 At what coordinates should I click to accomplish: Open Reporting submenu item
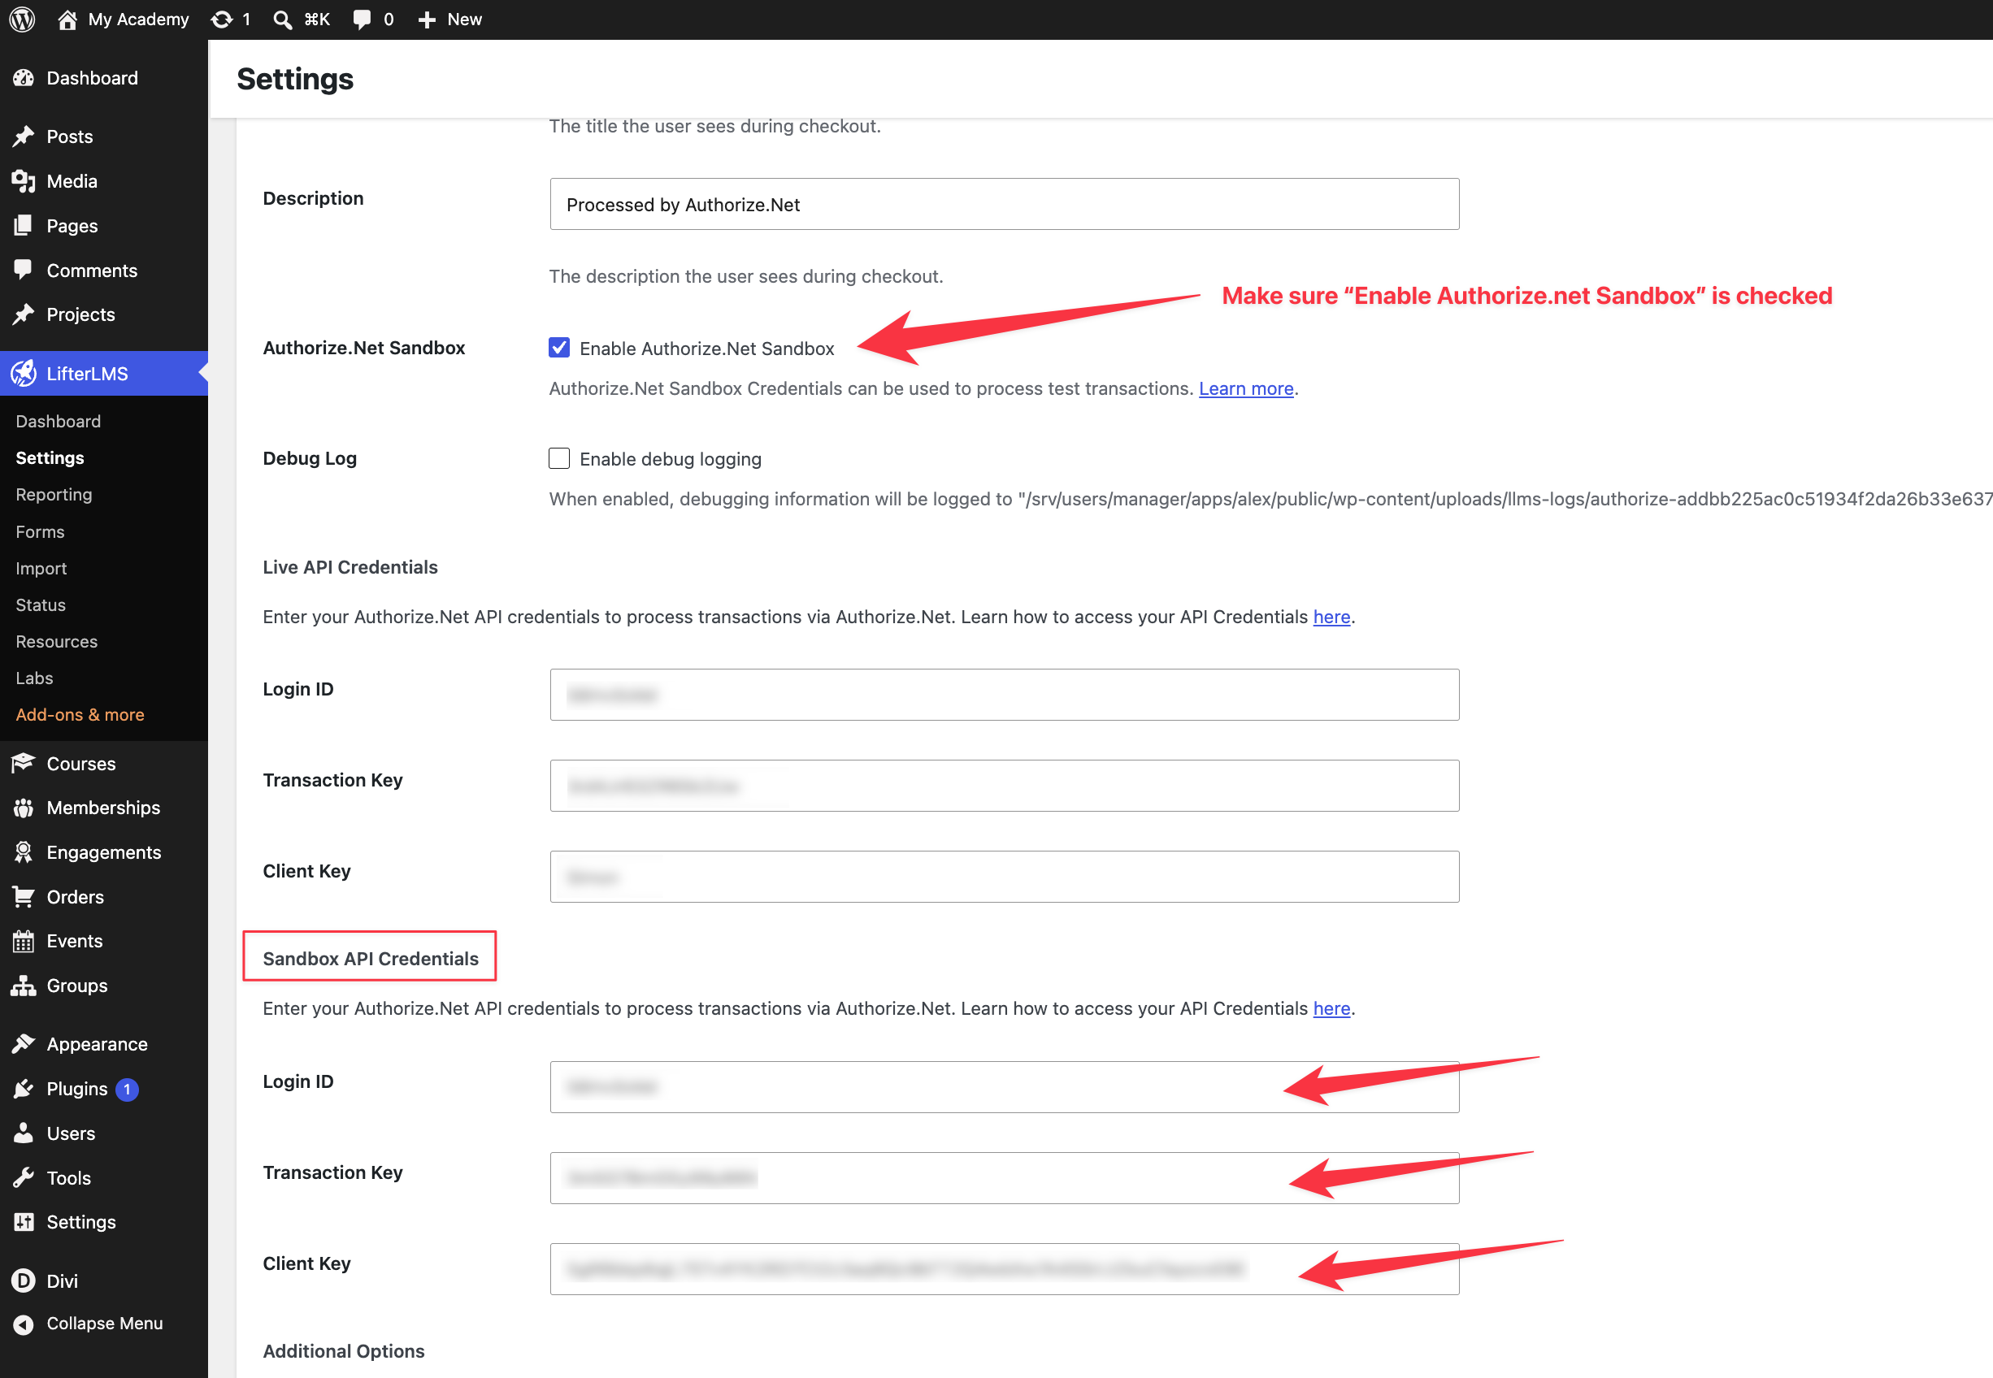[54, 494]
